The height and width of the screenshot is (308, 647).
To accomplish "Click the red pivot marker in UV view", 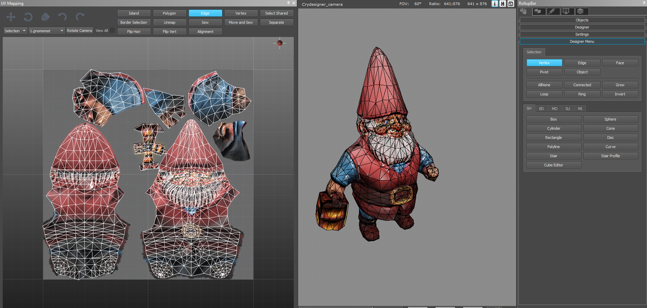I will coord(279,43).
